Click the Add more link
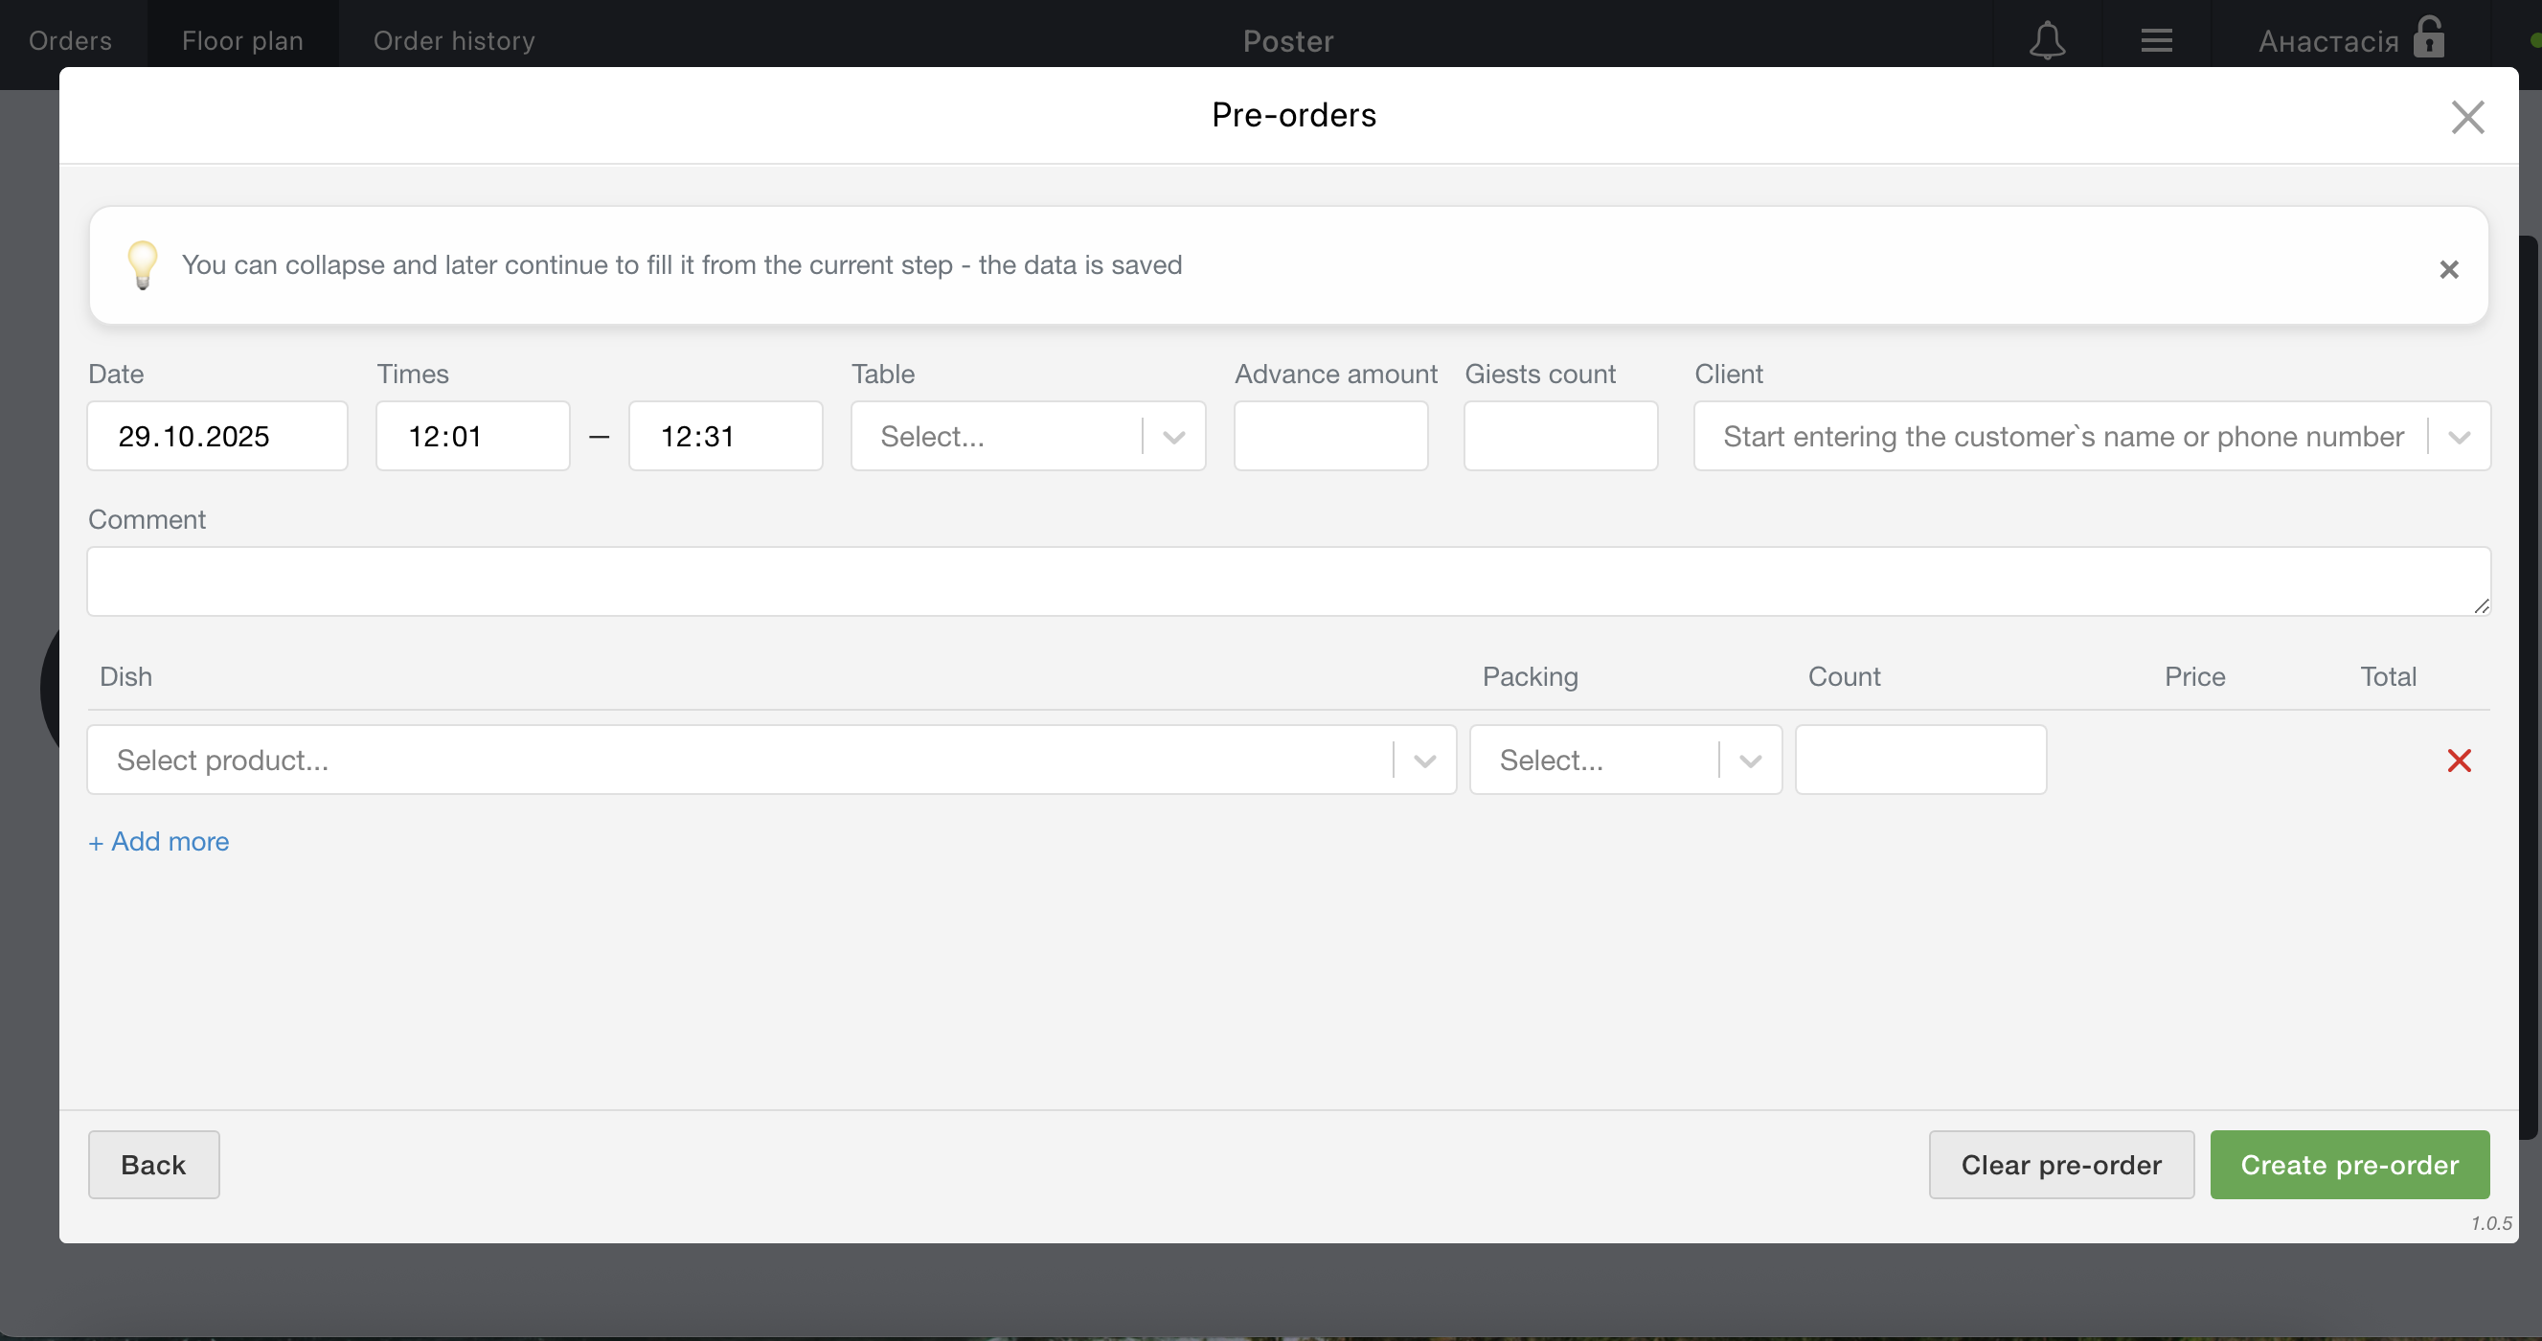The height and width of the screenshot is (1341, 2542). tap(159, 841)
